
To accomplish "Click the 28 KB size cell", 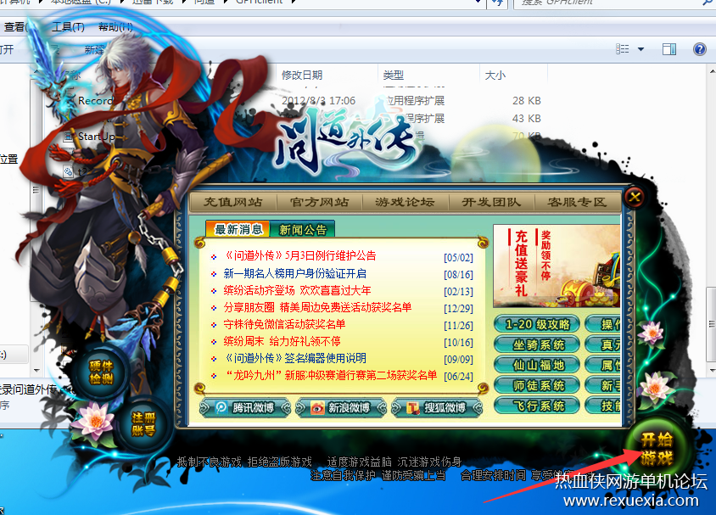I will [527, 100].
